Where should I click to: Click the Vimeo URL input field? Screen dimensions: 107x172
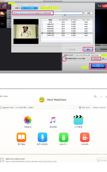48,13
